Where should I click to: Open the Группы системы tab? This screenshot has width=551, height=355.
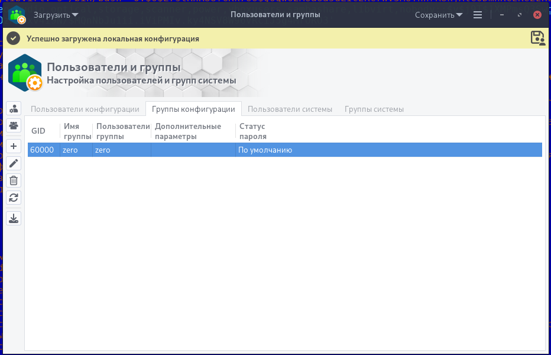(374, 109)
